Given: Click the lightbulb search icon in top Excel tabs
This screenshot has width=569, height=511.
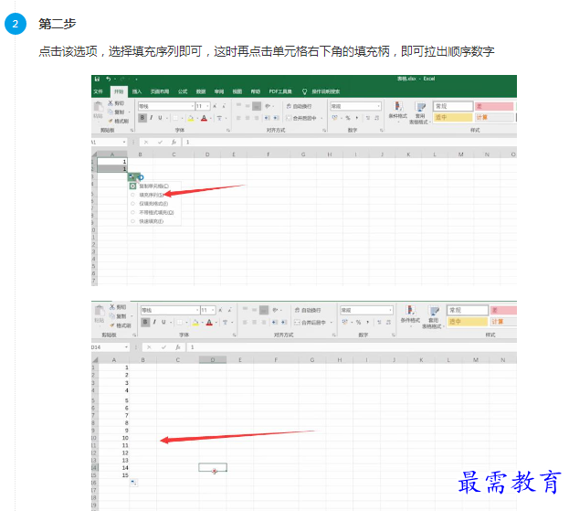Looking at the screenshot, I should point(304,91).
